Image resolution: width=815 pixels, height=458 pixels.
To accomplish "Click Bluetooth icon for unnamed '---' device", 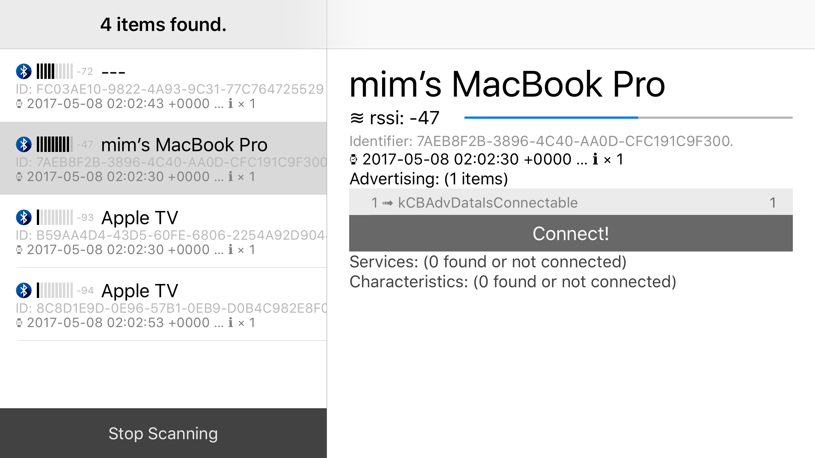I will tap(24, 72).
